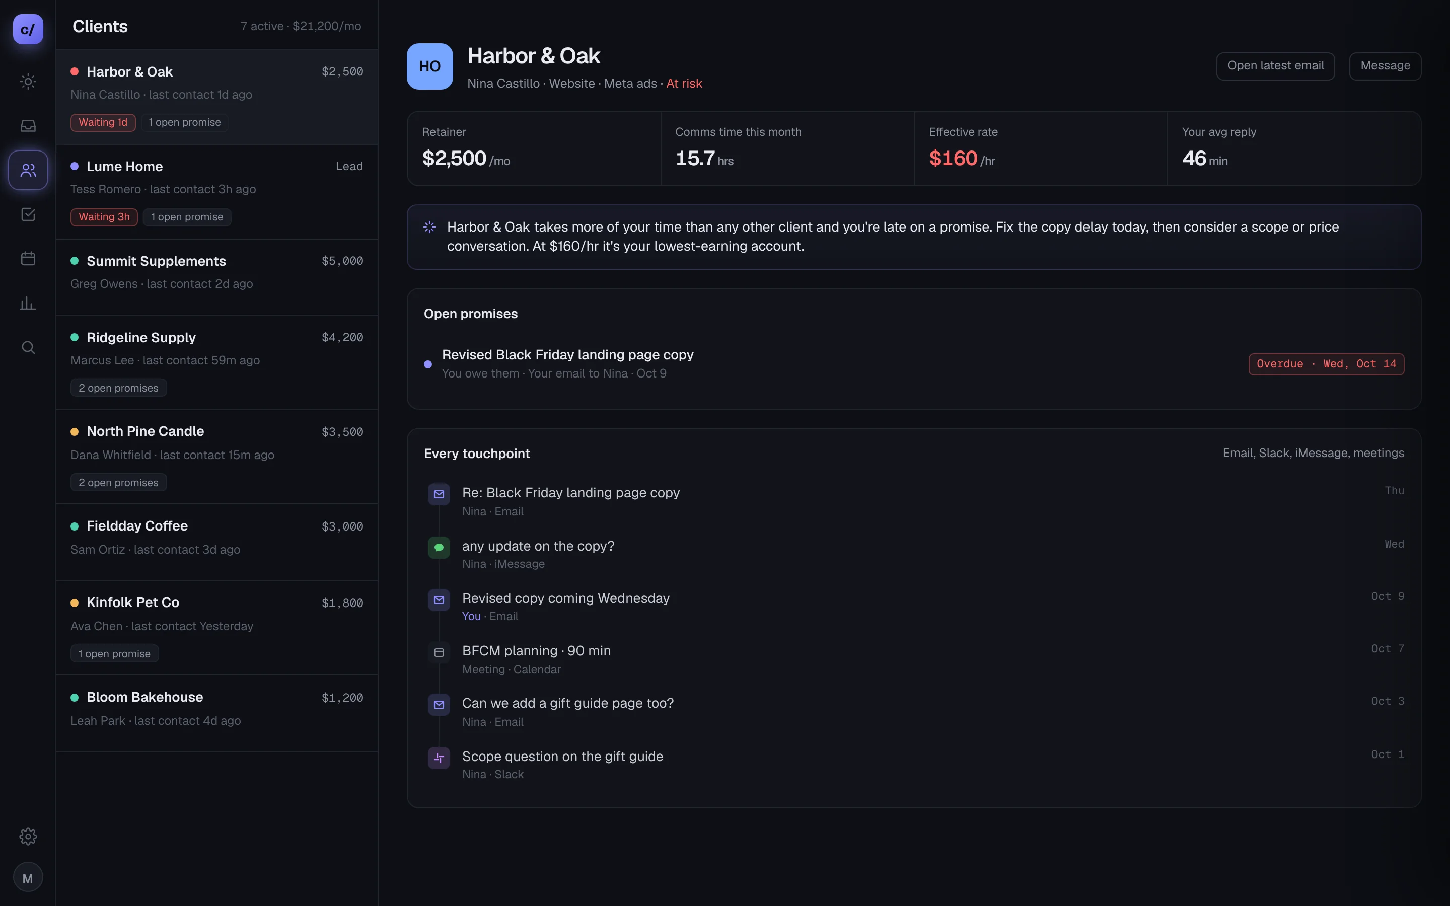Click the 46 min avg reply value
1450x906 pixels.
coord(1204,158)
